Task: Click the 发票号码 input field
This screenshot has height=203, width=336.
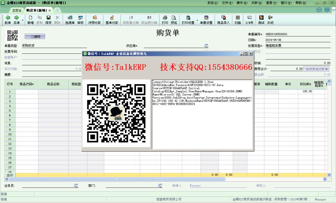Action: coord(52,52)
